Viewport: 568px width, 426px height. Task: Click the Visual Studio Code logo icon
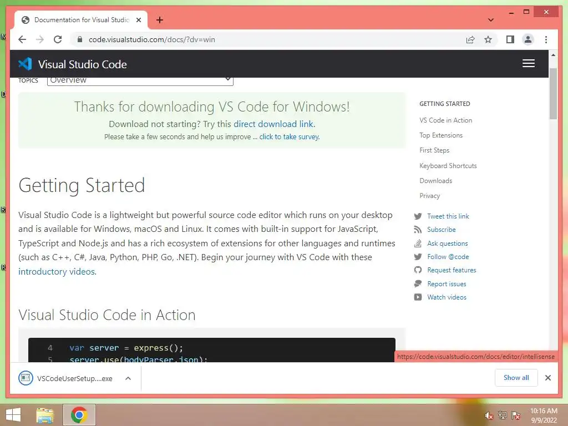[x=25, y=64]
